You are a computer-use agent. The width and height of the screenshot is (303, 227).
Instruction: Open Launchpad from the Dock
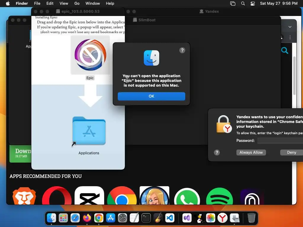tap(63, 218)
